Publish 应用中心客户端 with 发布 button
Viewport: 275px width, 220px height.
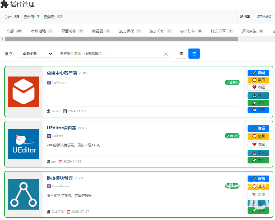coord(258,103)
